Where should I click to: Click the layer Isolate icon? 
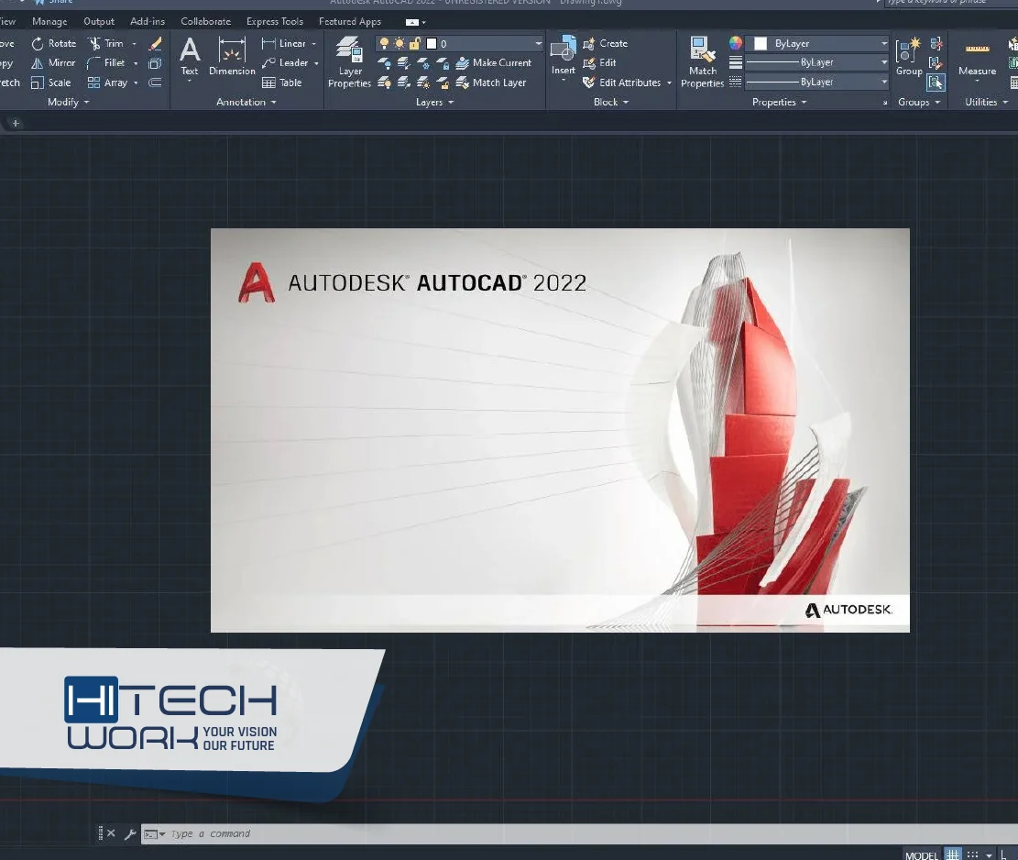click(404, 63)
